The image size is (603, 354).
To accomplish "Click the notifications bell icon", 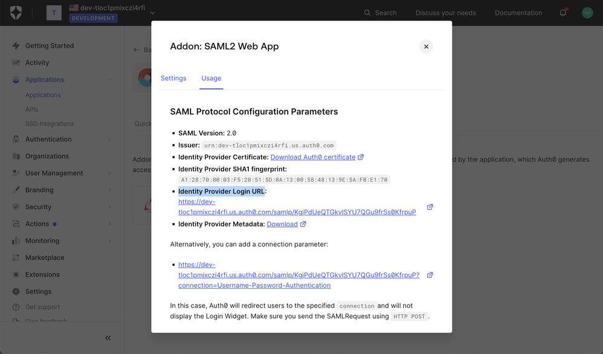I will (x=563, y=13).
